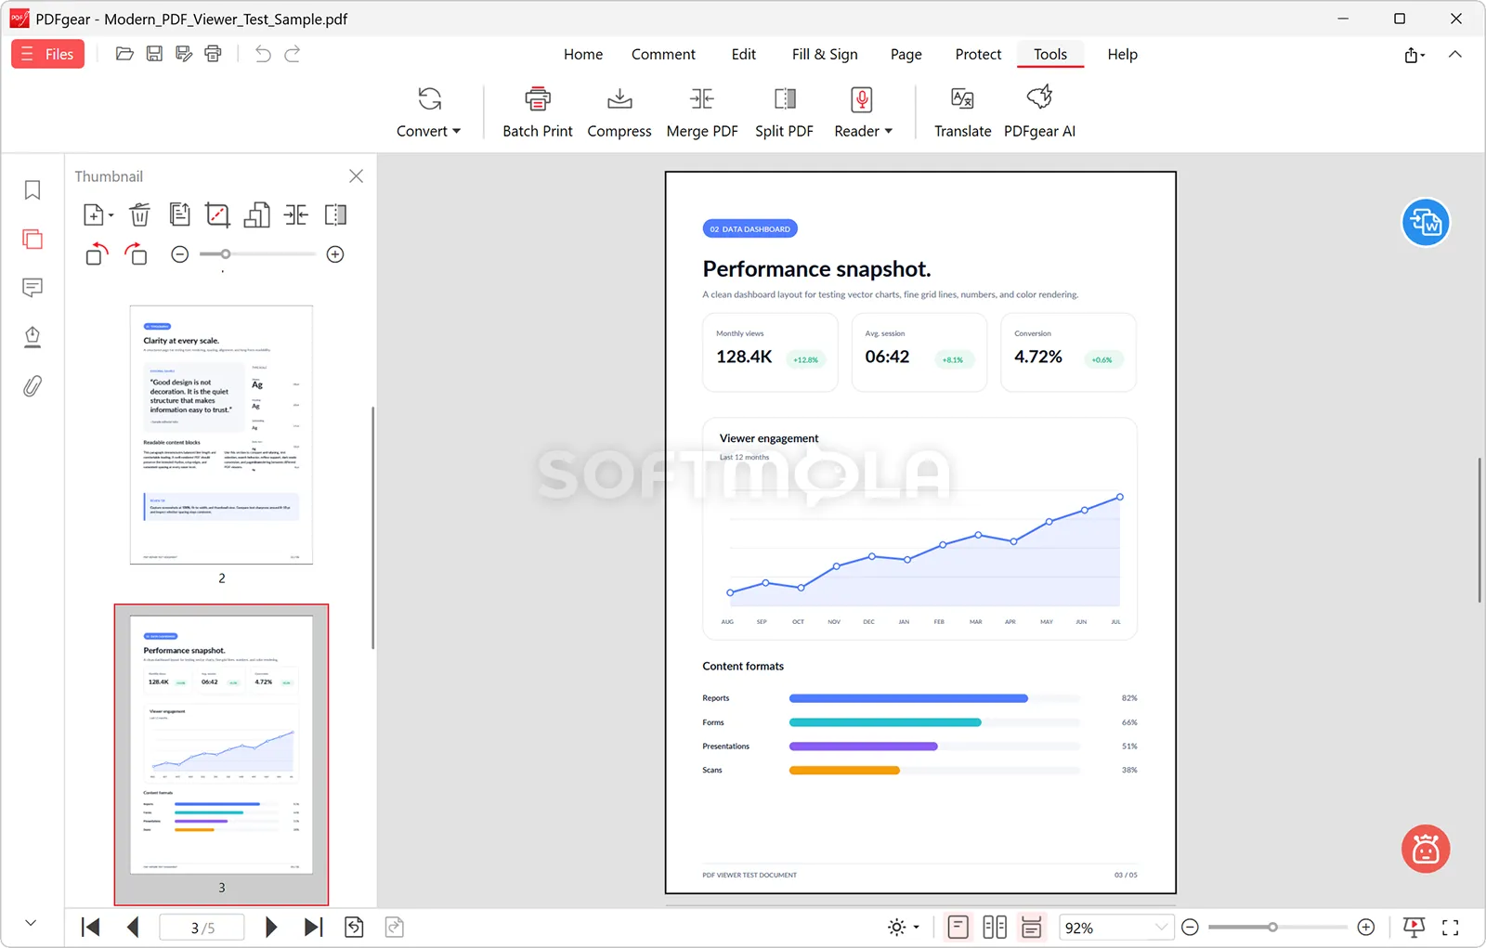Select the page 2 thumbnail
The image size is (1486, 948).
(x=221, y=435)
